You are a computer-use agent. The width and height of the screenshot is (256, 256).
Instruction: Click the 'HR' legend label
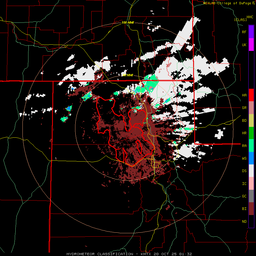pos(244,133)
